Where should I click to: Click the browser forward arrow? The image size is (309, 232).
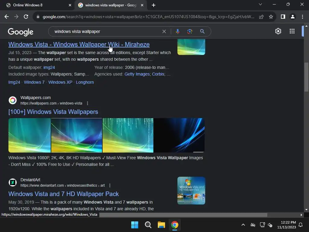tap(16, 17)
